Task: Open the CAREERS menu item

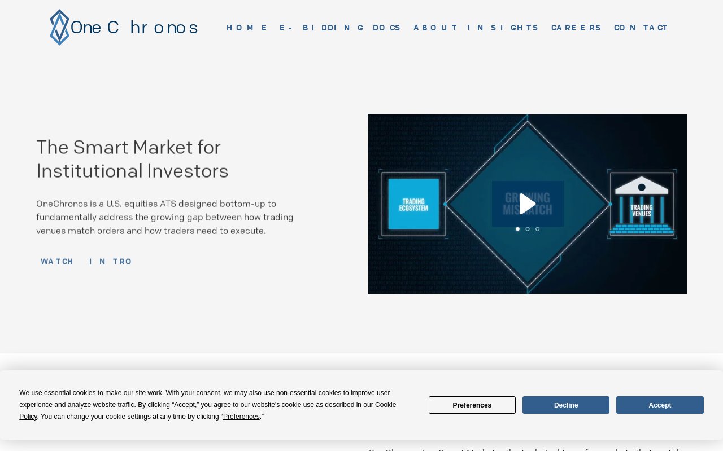Action: click(576, 28)
